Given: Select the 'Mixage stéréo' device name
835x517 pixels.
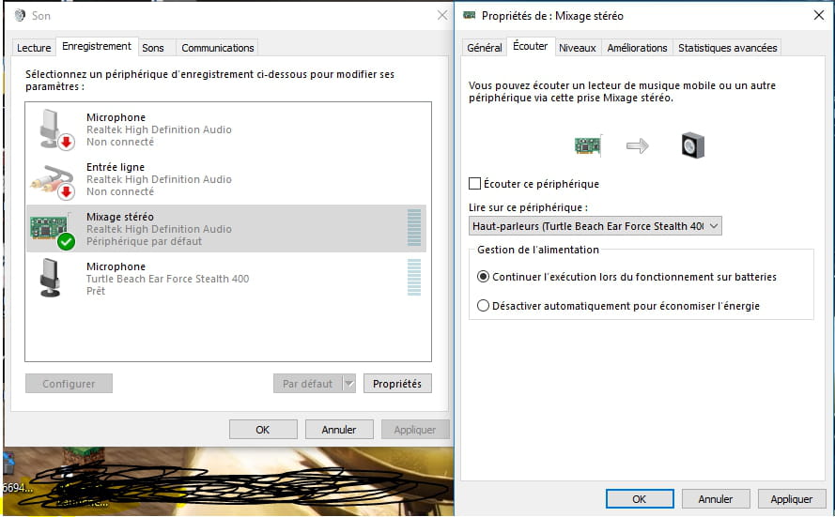Looking at the screenshot, I should click(x=120, y=217).
